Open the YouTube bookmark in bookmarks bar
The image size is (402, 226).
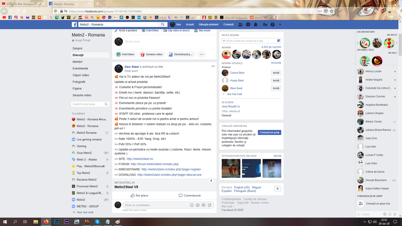click(4, 18)
